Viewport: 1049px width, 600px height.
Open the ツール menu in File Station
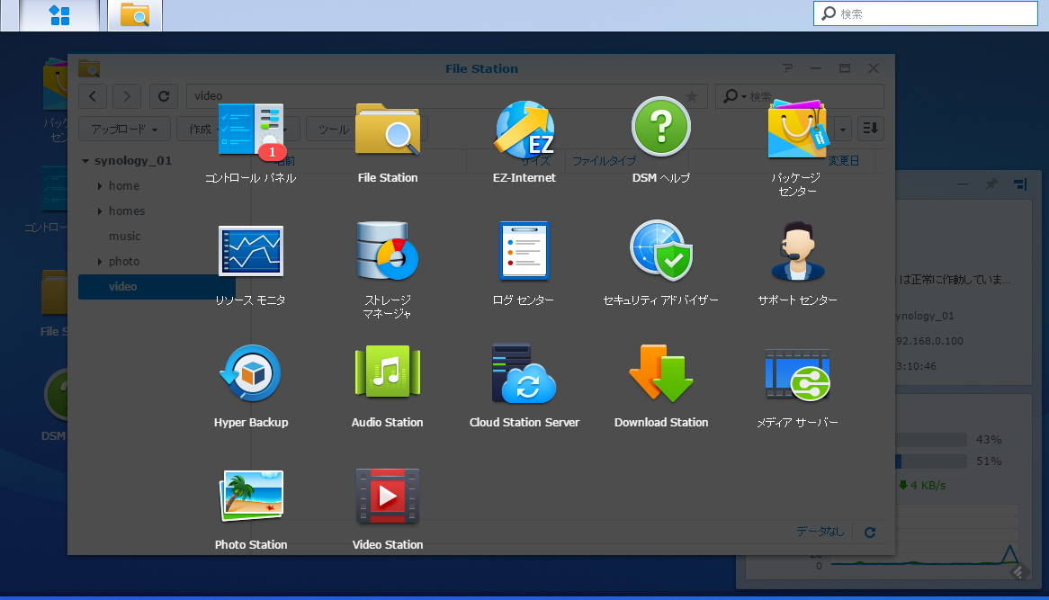(333, 130)
